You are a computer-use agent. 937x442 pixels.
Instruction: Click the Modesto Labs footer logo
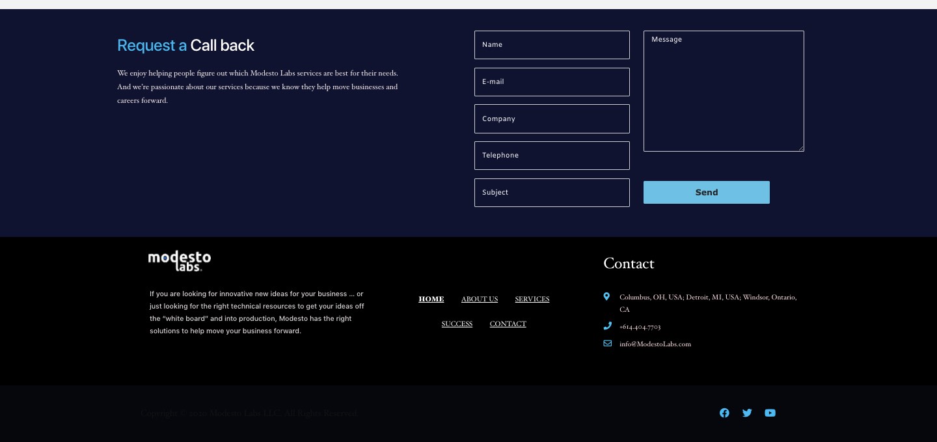[180, 261]
